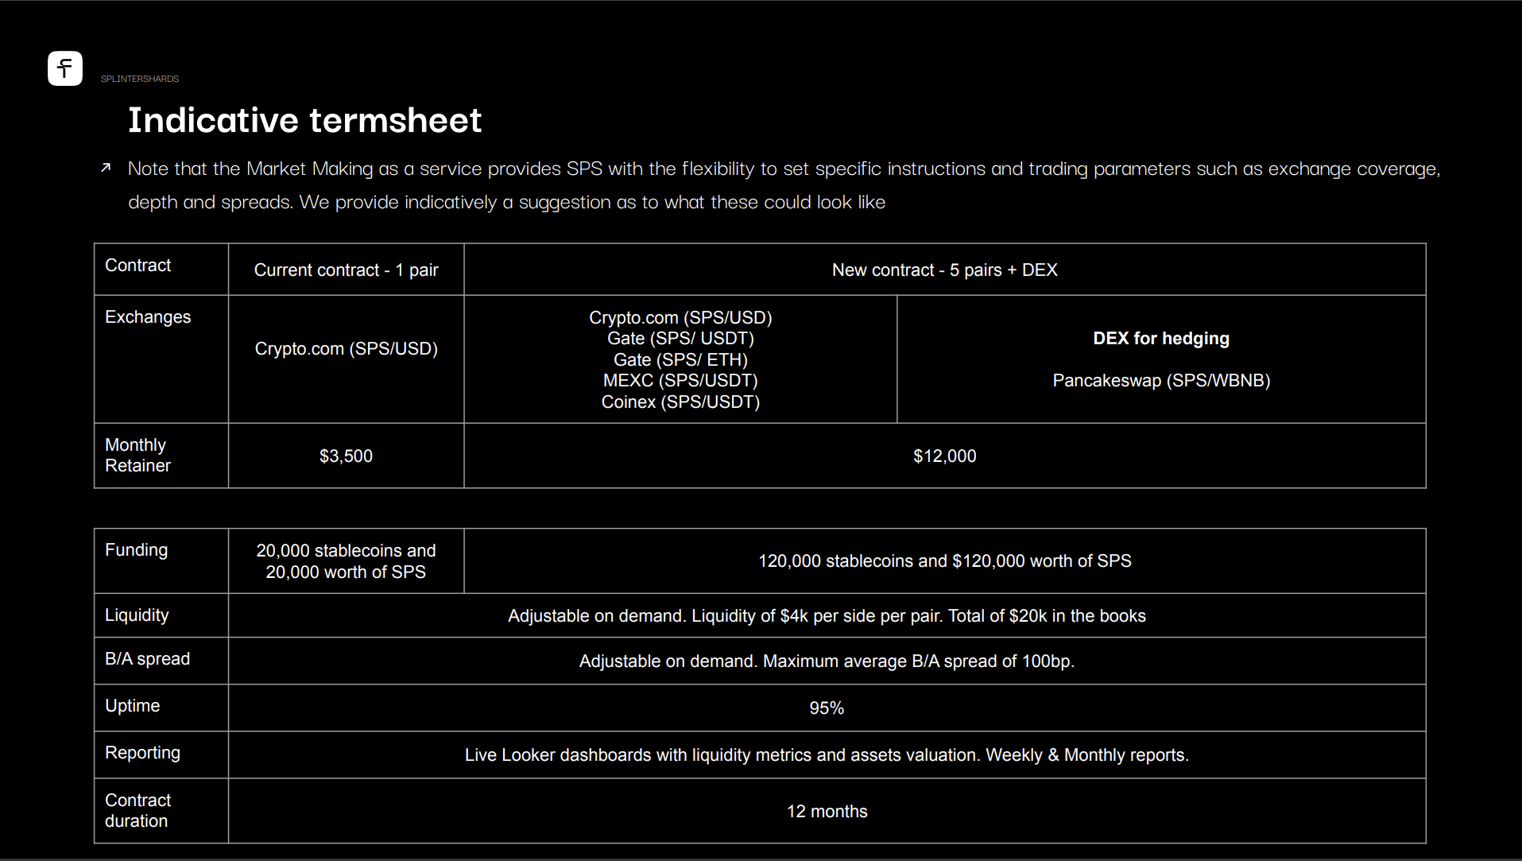Select Gate (SPS/ ETH) entry
Viewport: 1522px width, 861px height.
click(681, 360)
